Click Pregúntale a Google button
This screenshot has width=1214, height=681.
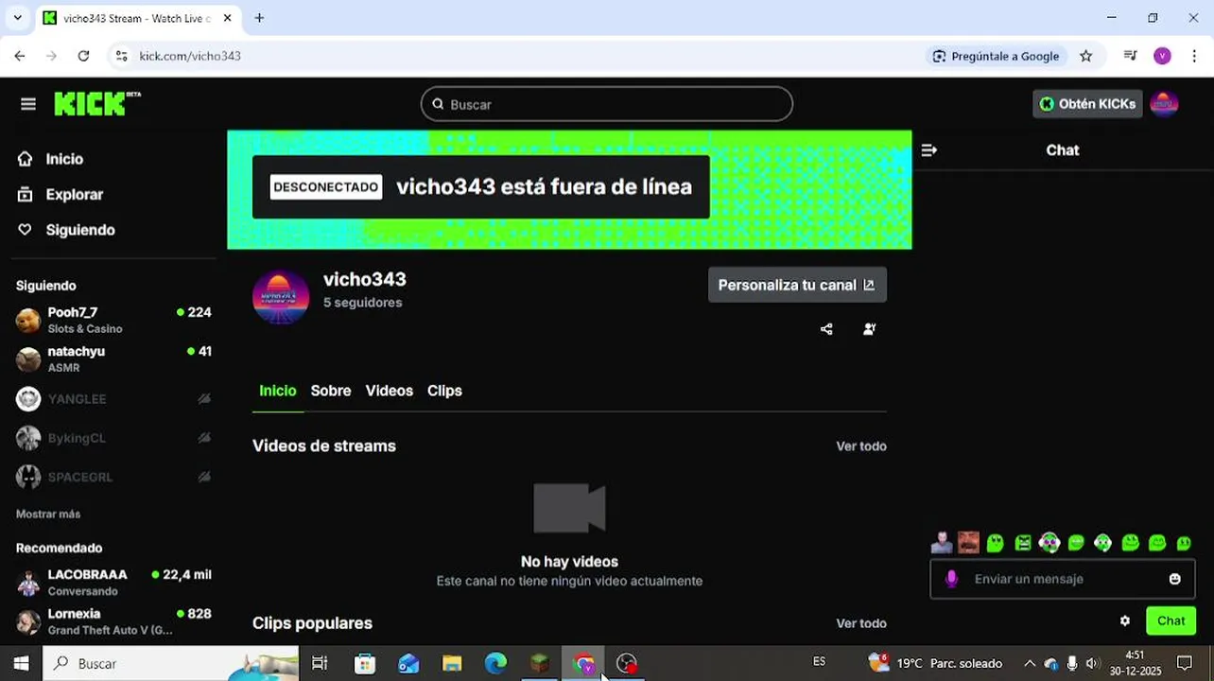[996, 56]
